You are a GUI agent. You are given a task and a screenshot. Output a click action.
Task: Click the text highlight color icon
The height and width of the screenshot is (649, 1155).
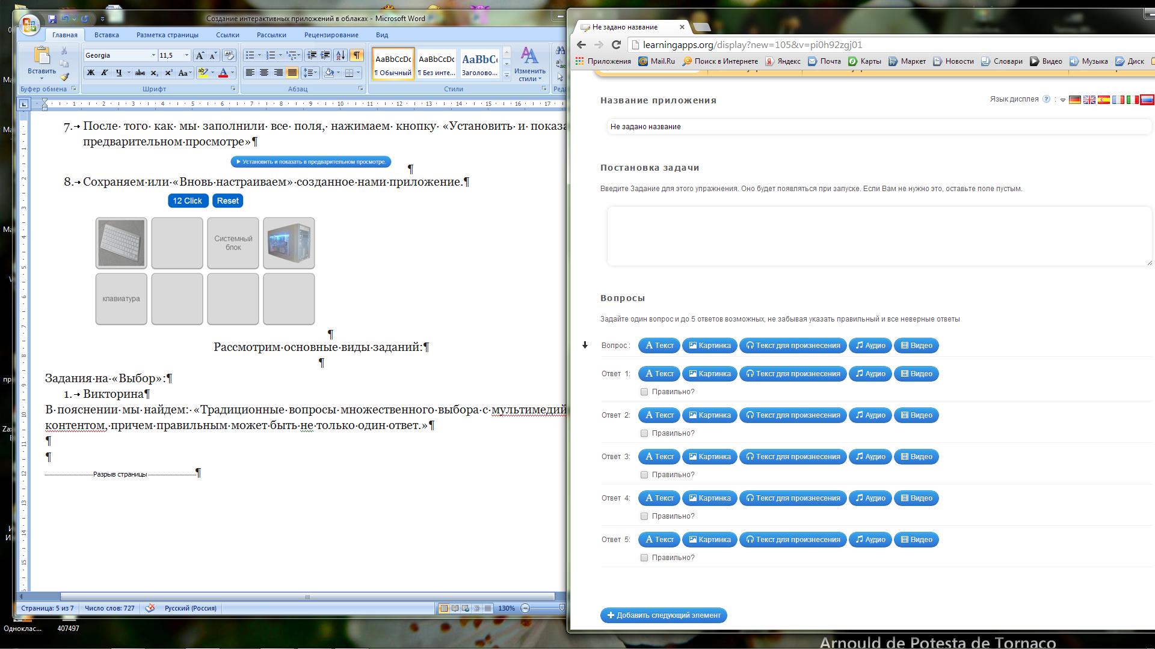pos(199,72)
